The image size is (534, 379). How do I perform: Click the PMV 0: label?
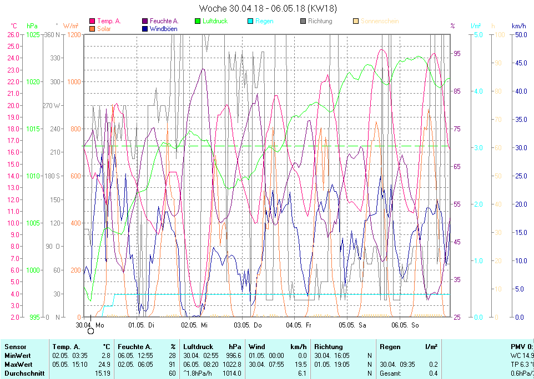tap(522, 347)
